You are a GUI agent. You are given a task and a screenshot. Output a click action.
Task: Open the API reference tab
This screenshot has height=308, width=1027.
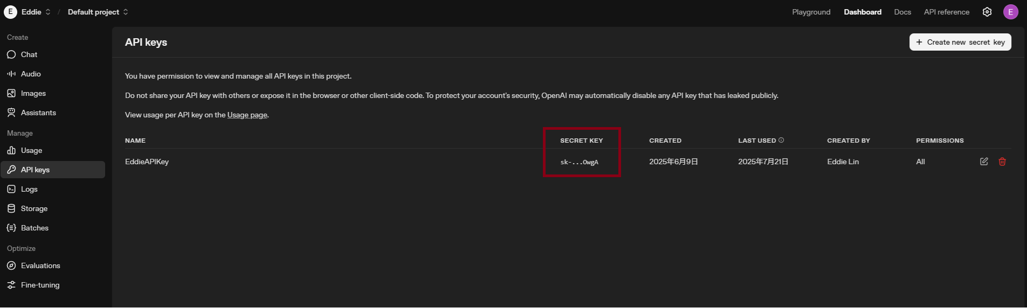[x=946, y=12]
